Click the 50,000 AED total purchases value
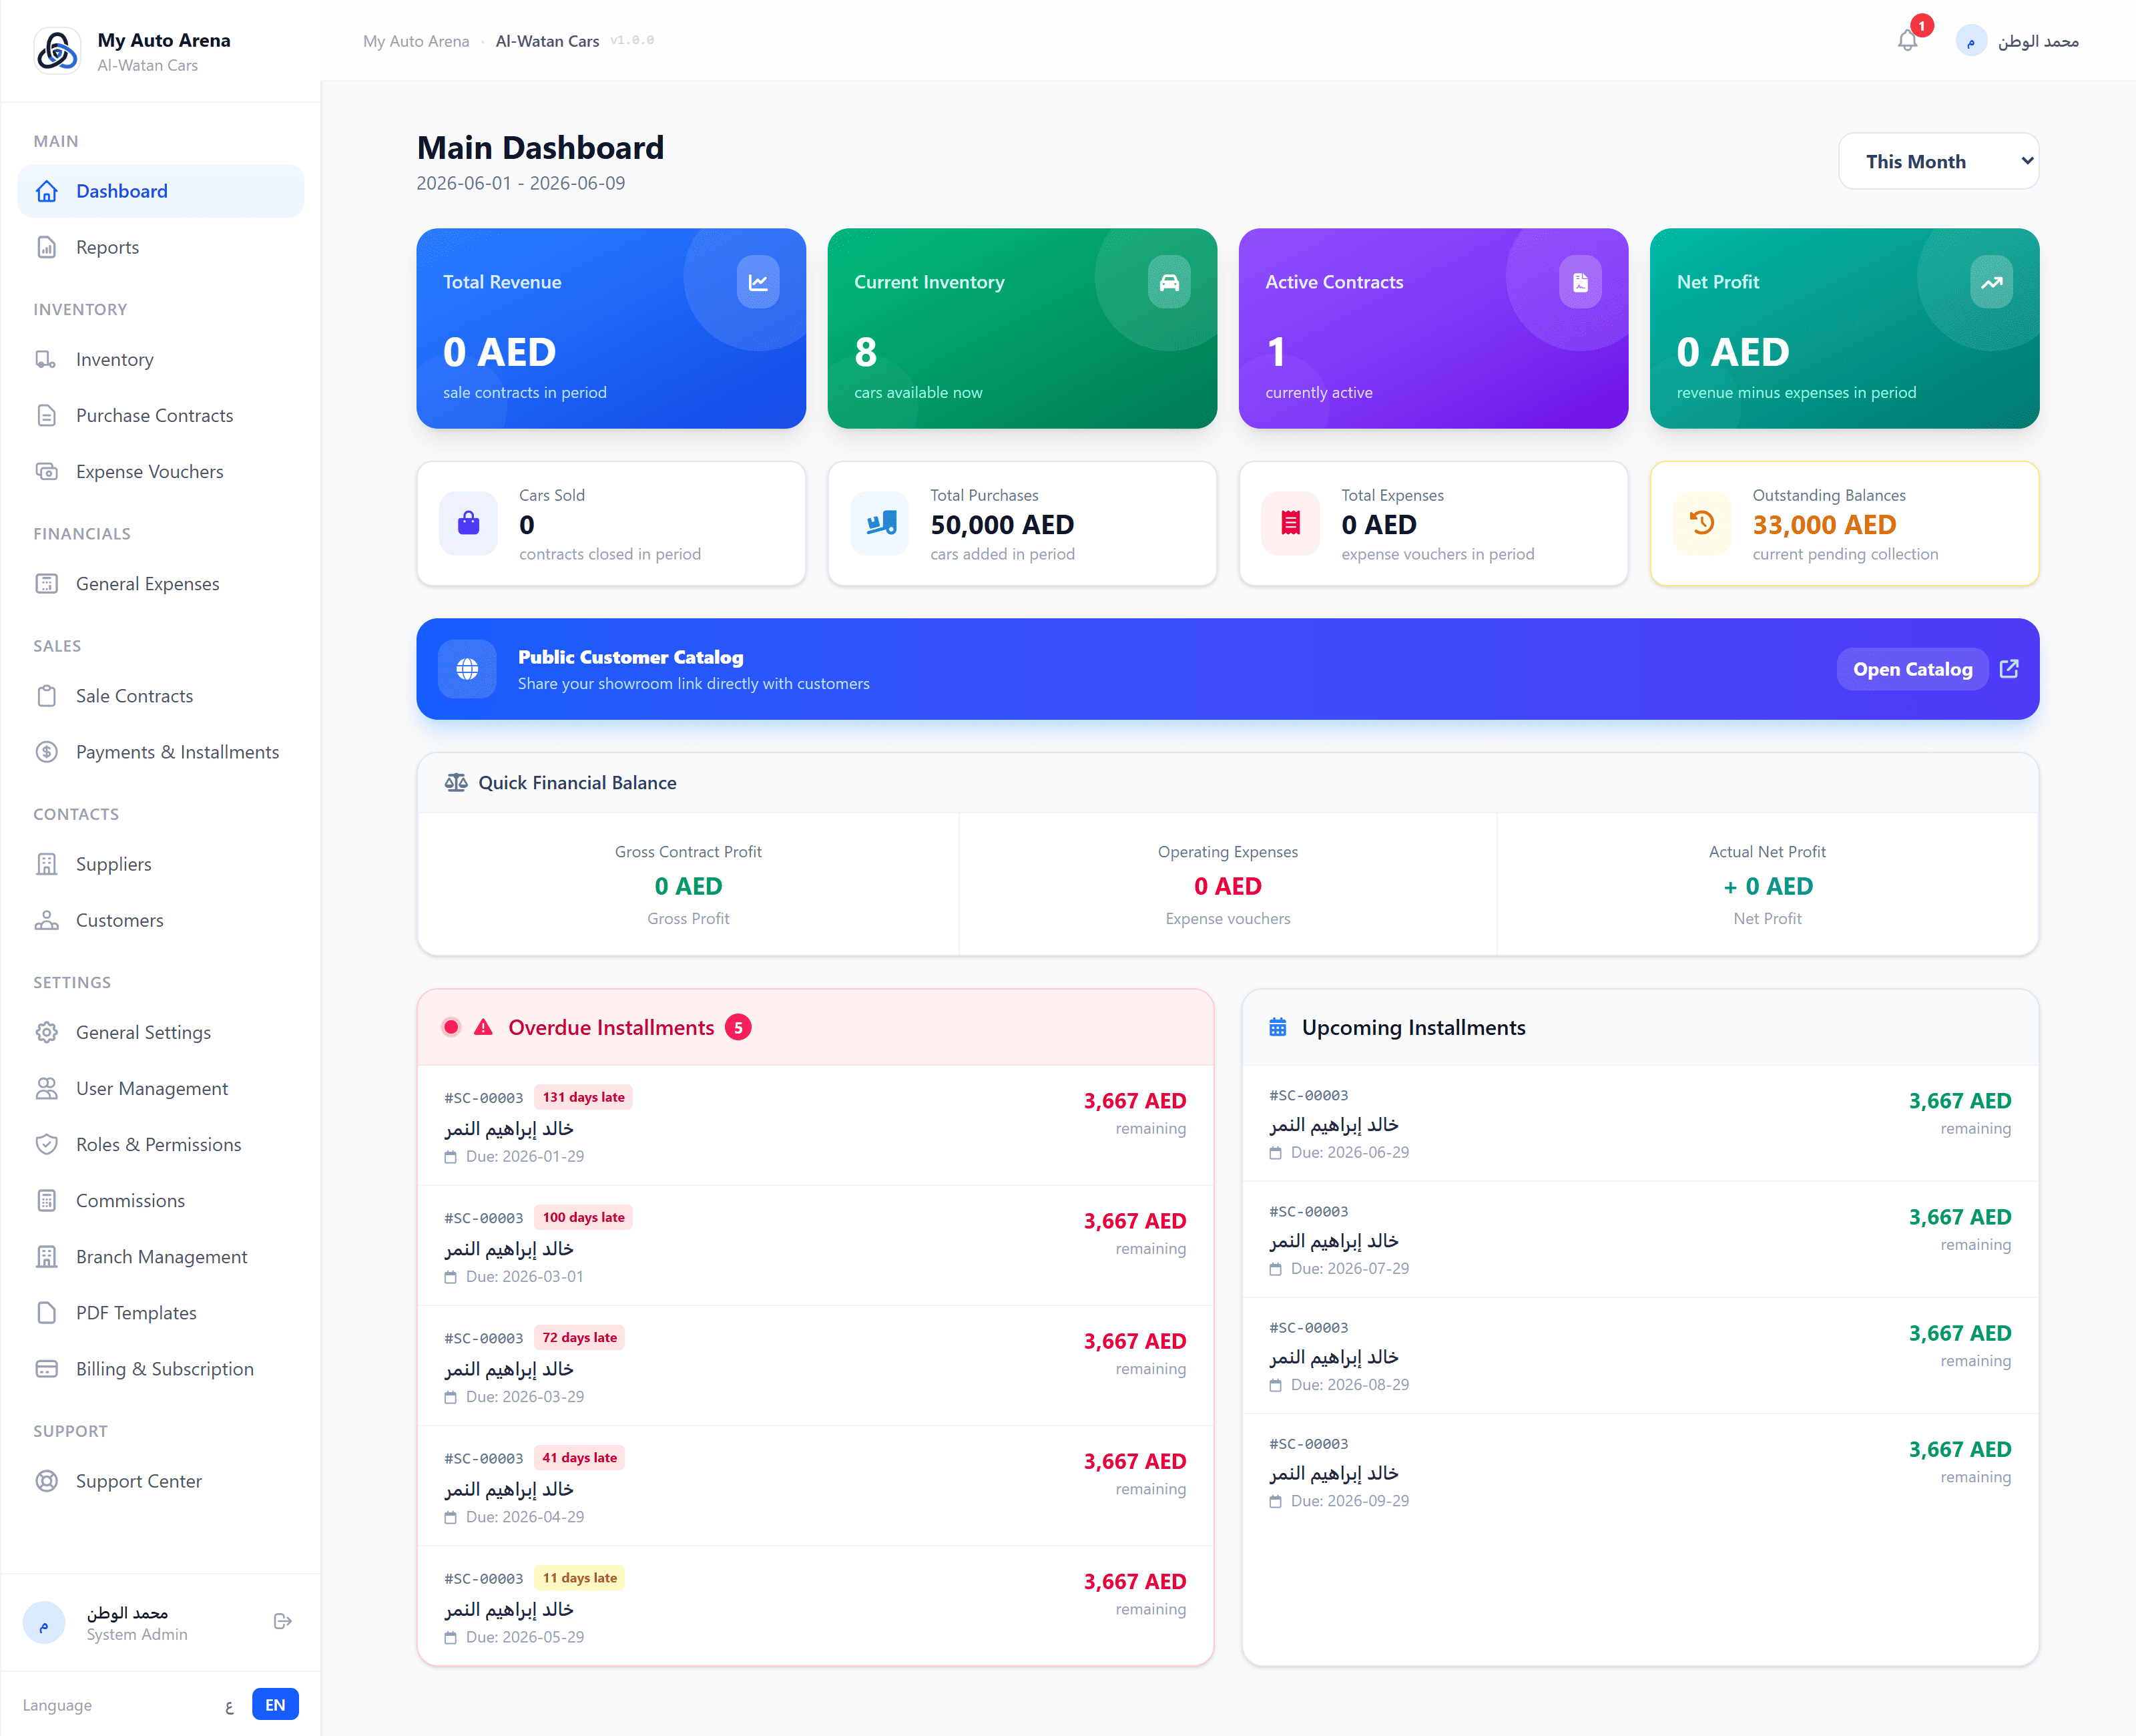Image resolution: width=2136 pixels, height=1736 pixels. 1003,525
